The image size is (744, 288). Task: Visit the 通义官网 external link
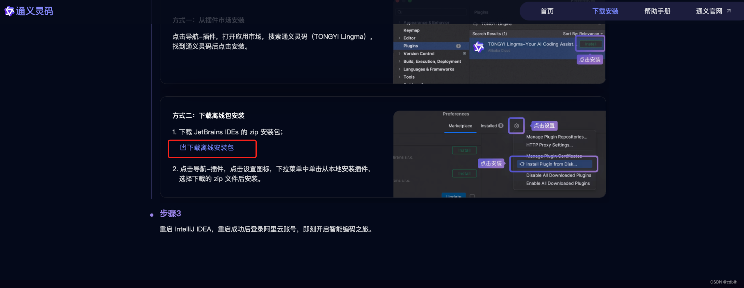pyautogui.click(x=713, y=11)
